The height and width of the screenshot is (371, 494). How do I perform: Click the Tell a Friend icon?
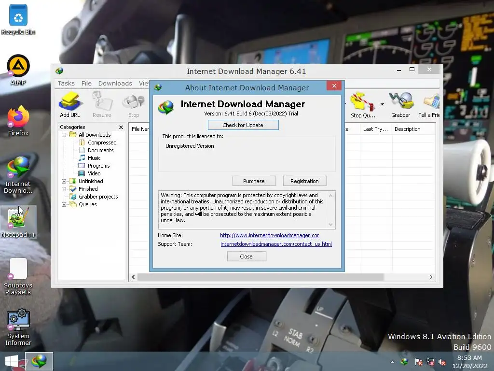429,104
